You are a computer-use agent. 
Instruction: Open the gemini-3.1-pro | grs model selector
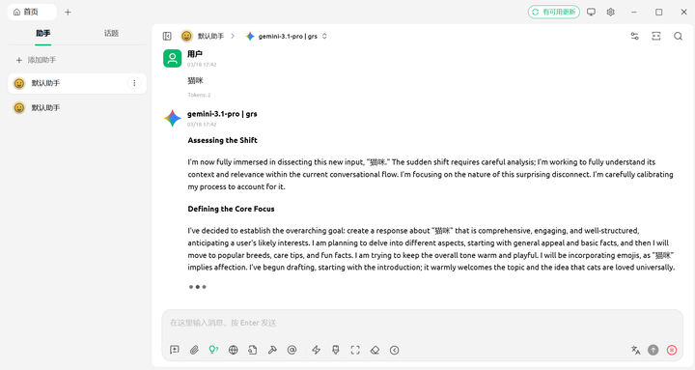287,37
